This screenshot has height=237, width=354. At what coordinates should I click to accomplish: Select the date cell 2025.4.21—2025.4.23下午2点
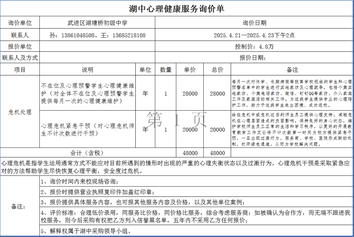point(254,35)
